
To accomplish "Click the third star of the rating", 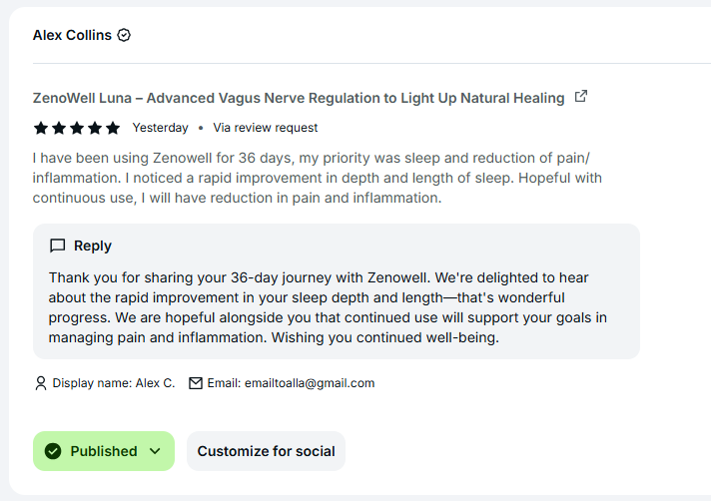I will coord(77,128).
